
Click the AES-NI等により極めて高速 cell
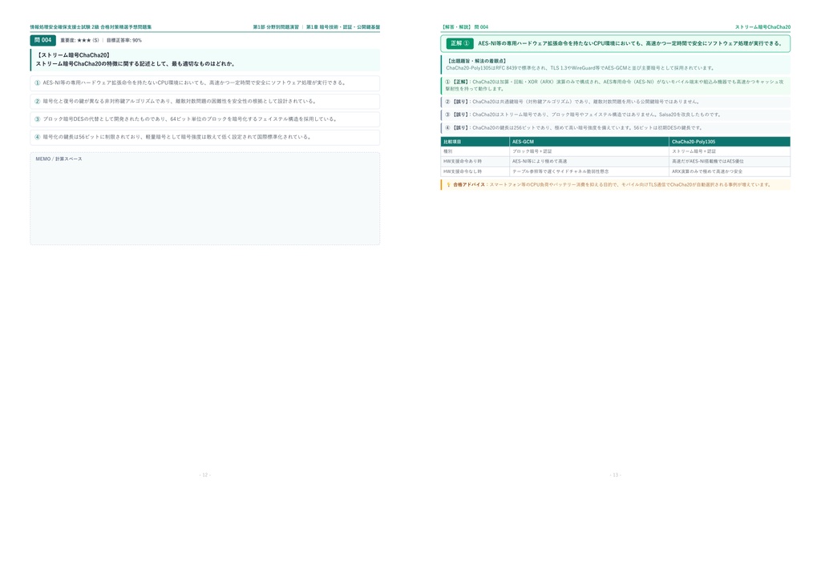[x=589, y=162]
